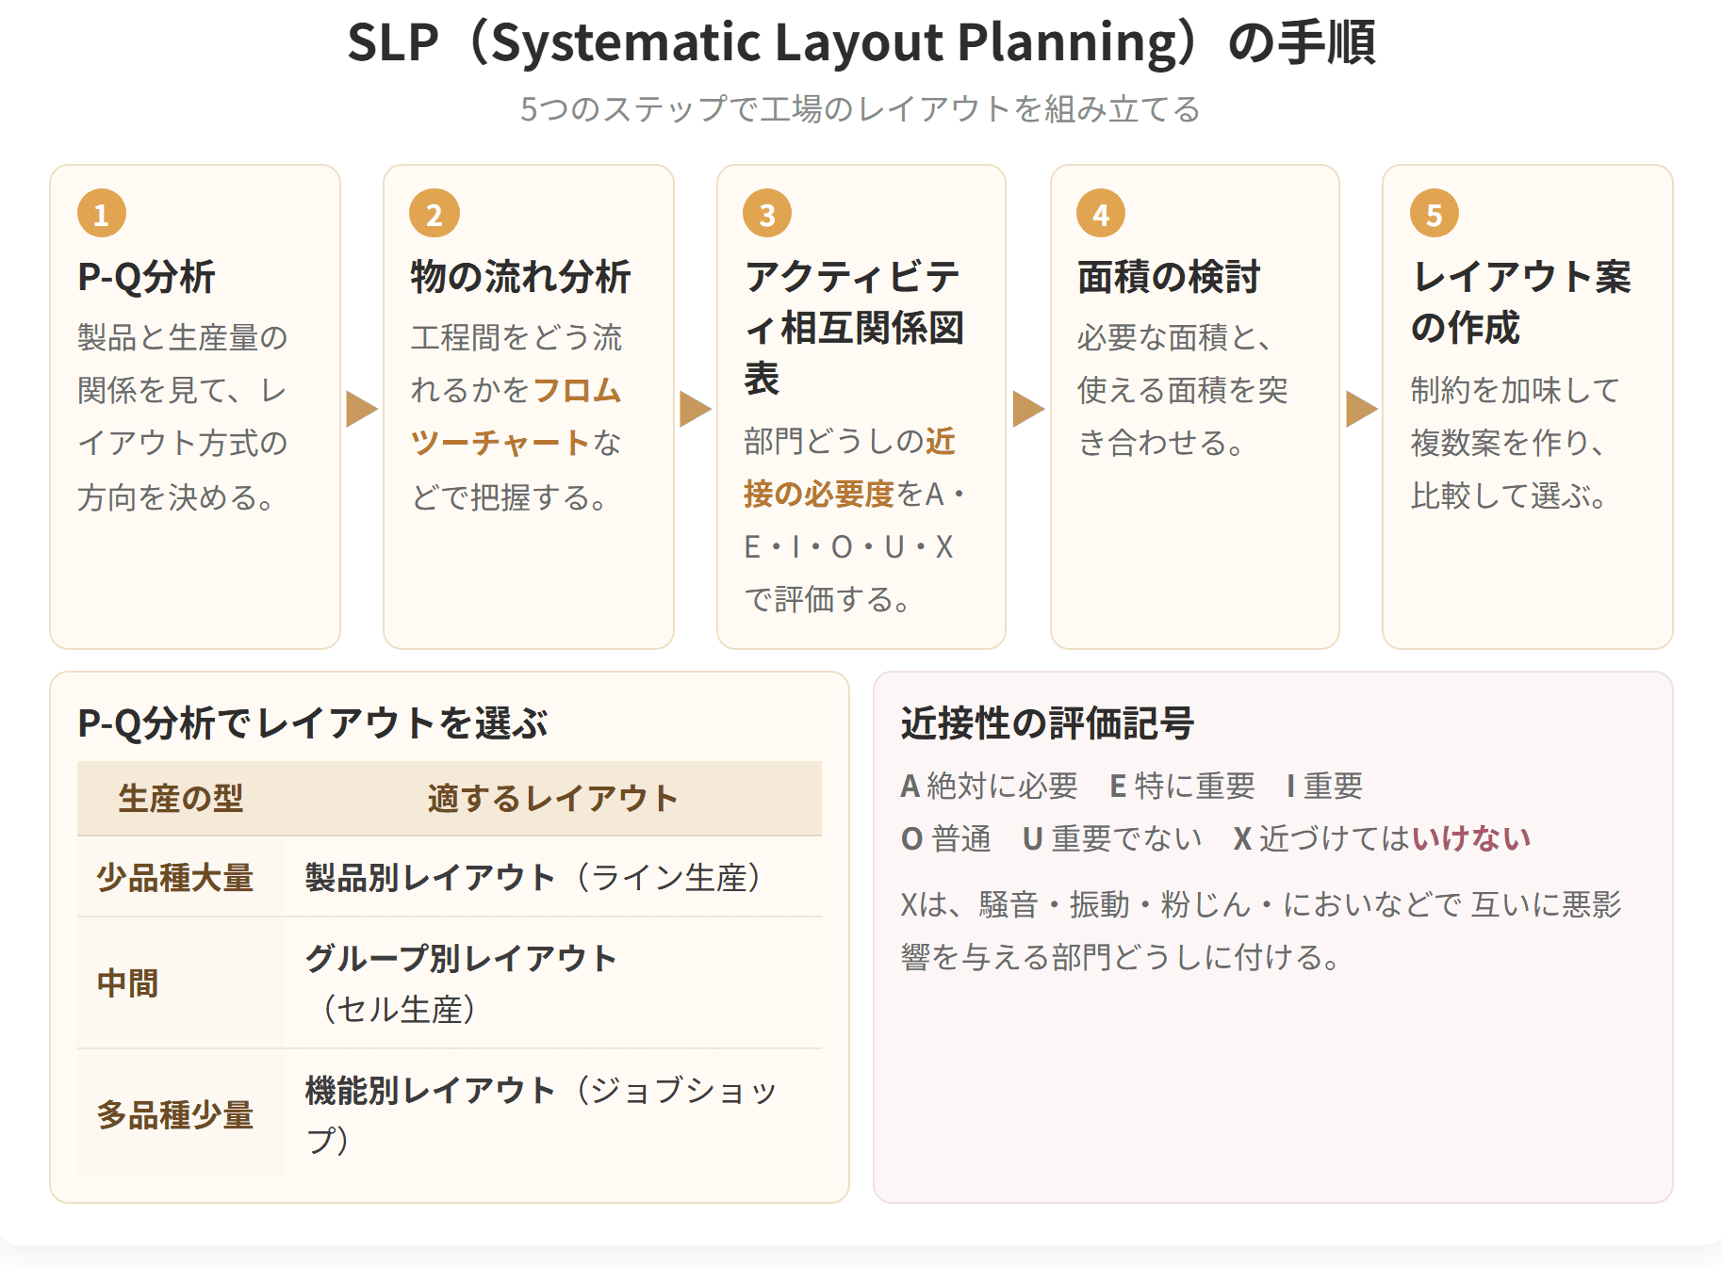Click the main title 'SLP（Systematic Layout Planning）の手順'
The image size is (1722, 1266).
(x=861, y=42)
